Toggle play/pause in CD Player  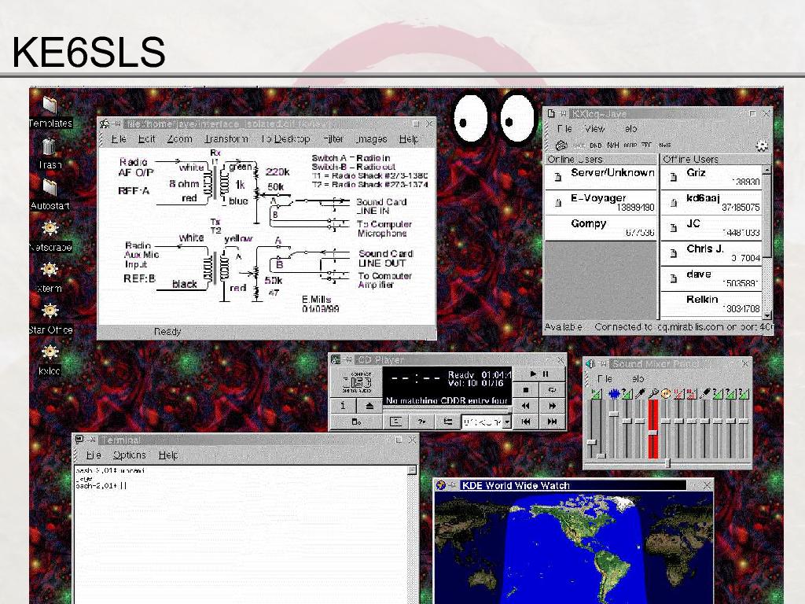click(x=539, y=374)
